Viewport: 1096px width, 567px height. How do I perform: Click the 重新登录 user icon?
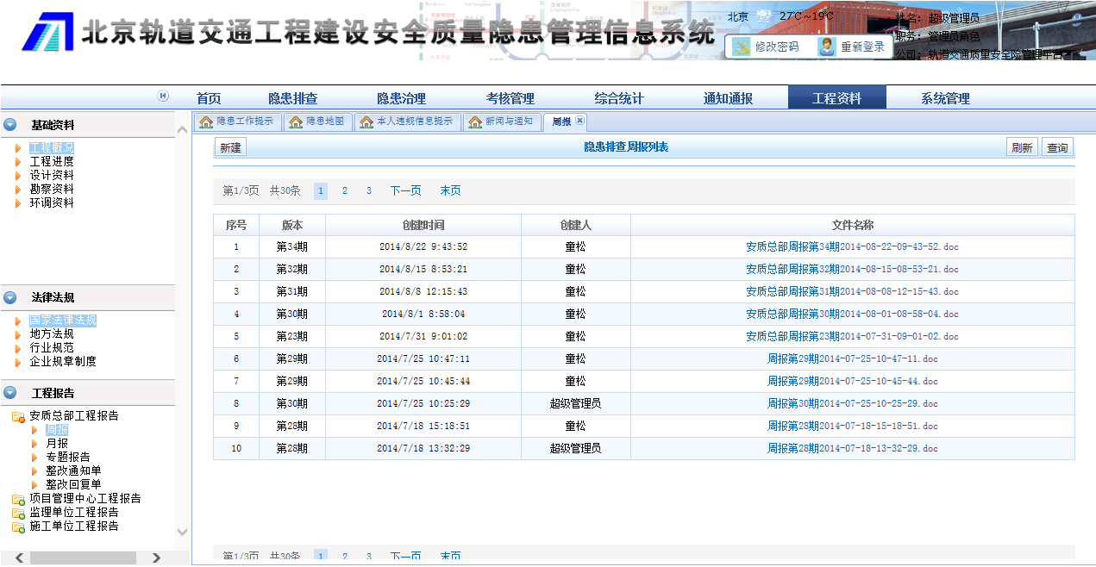827,47
